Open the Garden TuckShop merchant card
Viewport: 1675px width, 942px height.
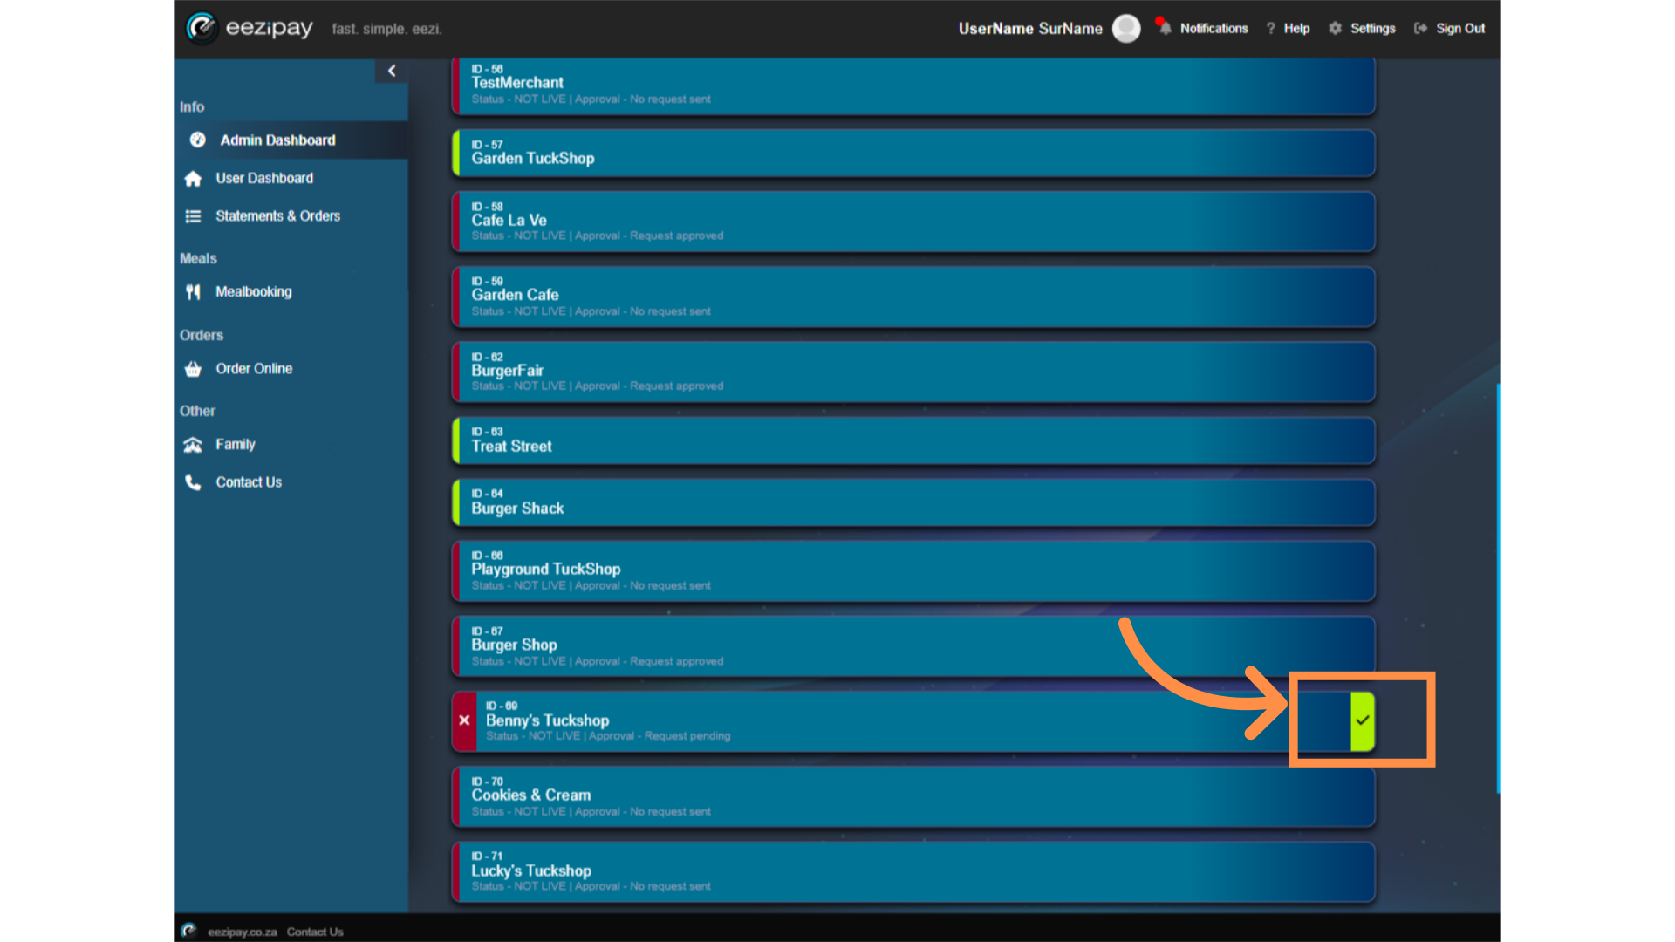[913, 153]
